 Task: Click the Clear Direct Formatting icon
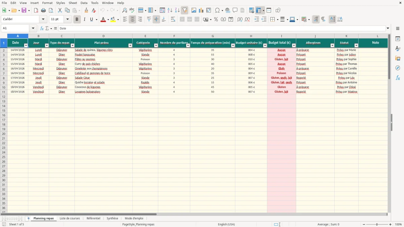[94, 10]
